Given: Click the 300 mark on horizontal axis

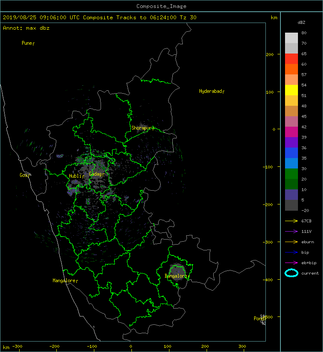Looking at the screenshot, I should coord(242,347).
